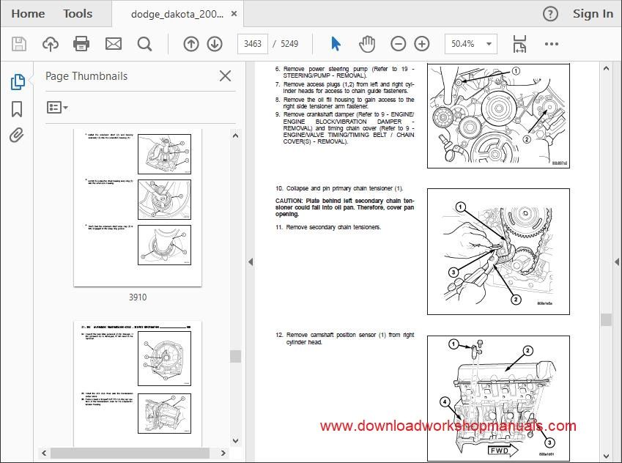This screenshot has width=622, height=463.
Task: Click step 11 Remove secondary chain tensioners
Action: (328, 227)
